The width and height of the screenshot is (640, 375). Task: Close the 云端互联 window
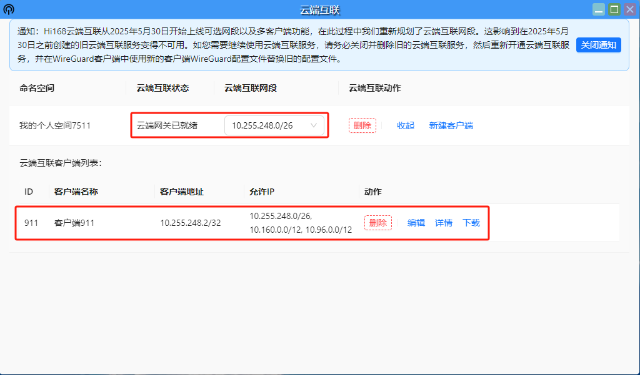coord(629,9)
